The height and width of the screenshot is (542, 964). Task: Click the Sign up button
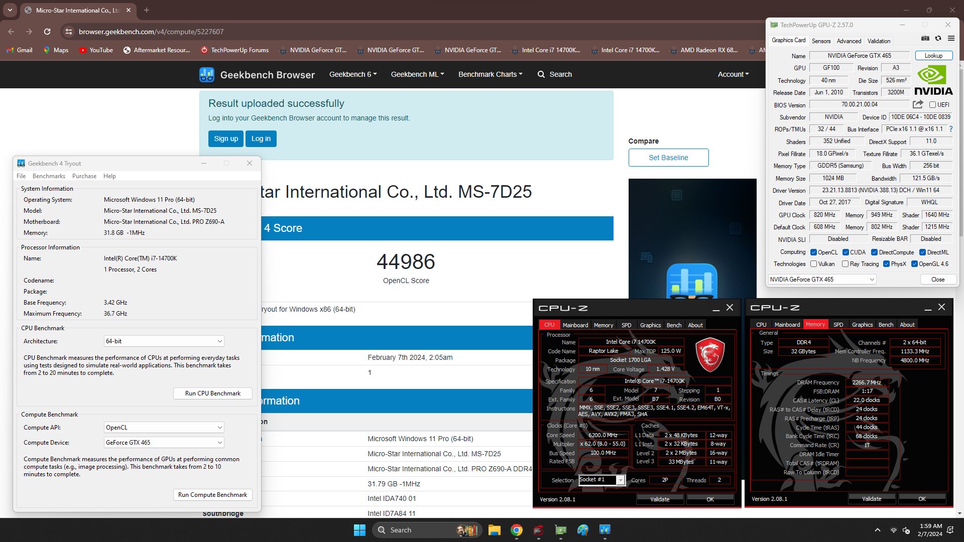pyautogui.click(x=226, y=139)
